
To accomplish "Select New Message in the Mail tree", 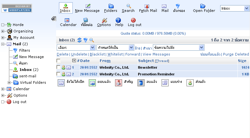I will coord(31,57).
